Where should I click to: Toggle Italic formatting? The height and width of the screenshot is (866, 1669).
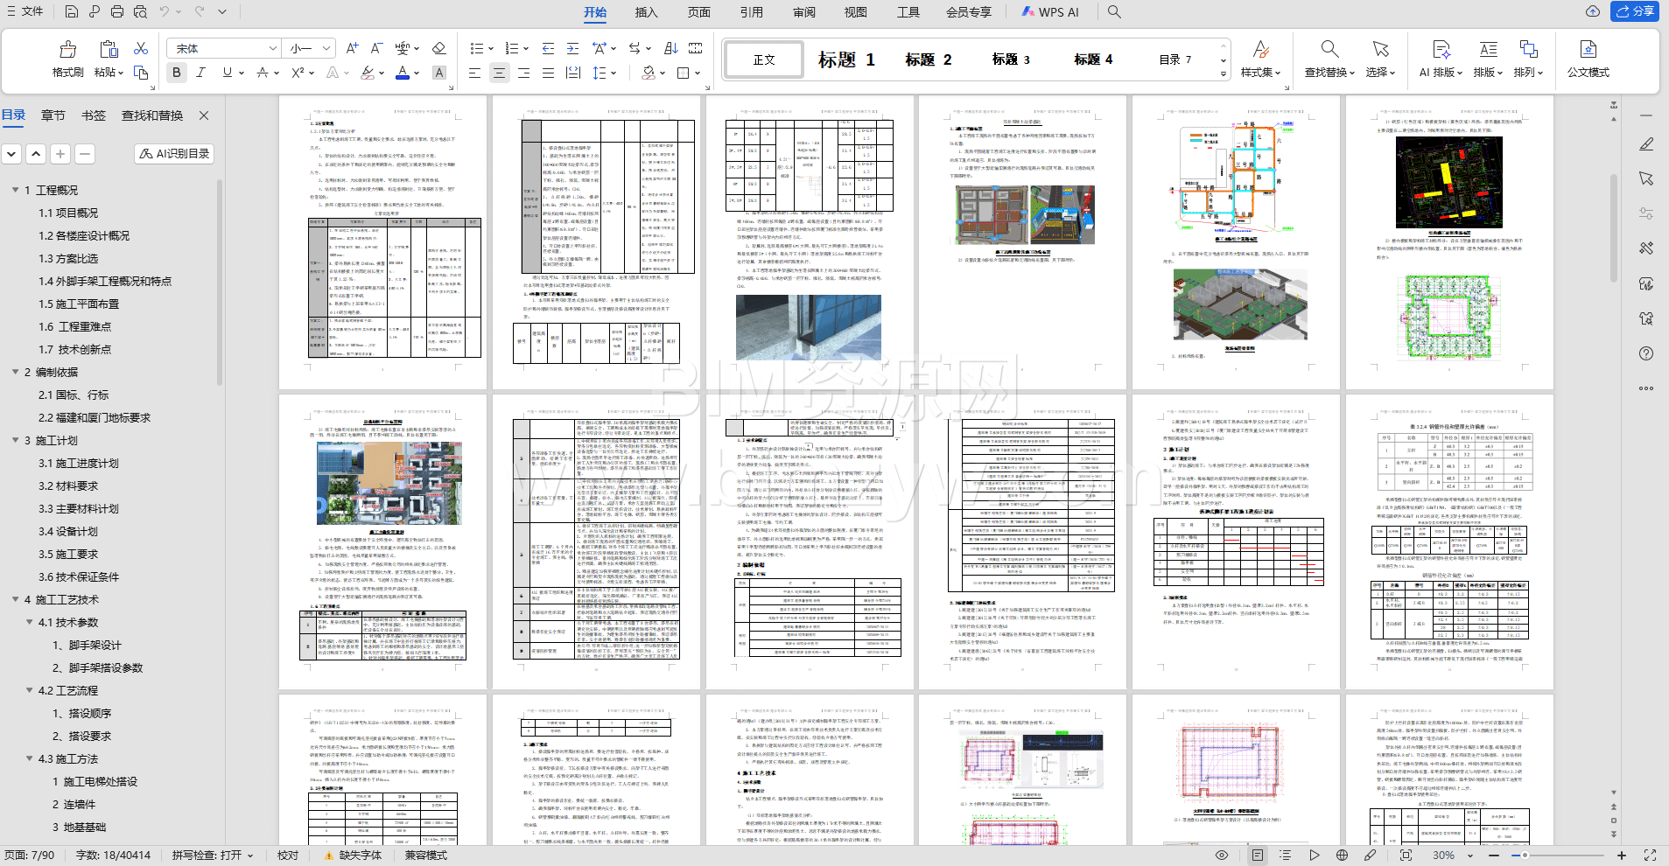tap(200, 73)
